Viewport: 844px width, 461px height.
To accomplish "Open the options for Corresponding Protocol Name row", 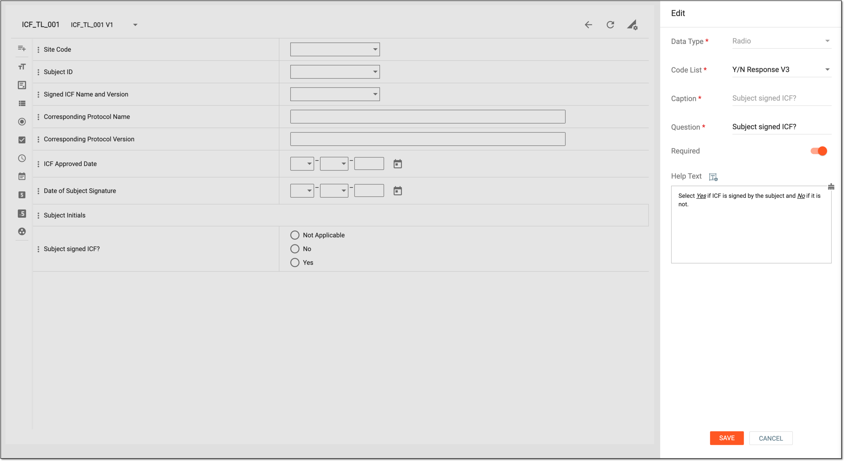I will (38, 117).
